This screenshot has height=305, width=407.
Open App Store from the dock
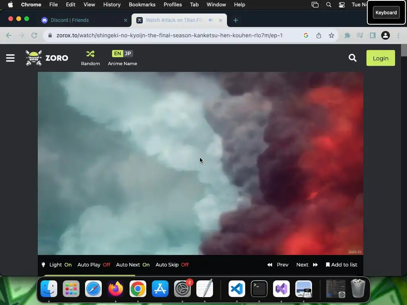(x=160, y=289)
